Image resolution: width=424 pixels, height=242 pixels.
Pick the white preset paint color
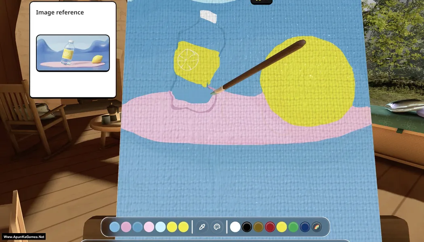pos(235,227)
